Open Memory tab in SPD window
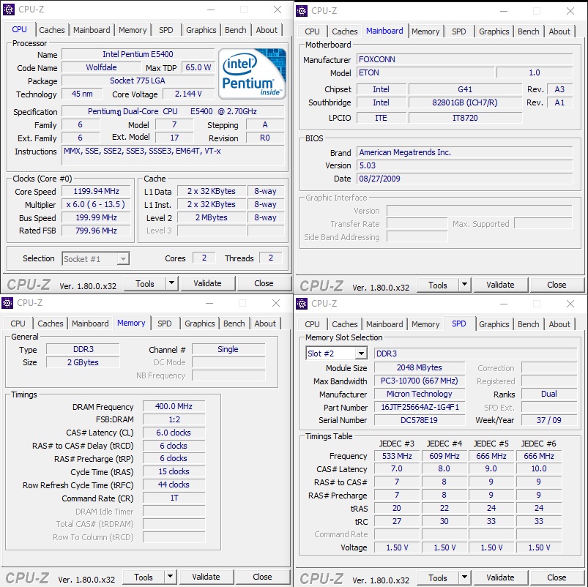Viewport: 588px width, 587px height. pyautogui.click(x=425, y=324)
